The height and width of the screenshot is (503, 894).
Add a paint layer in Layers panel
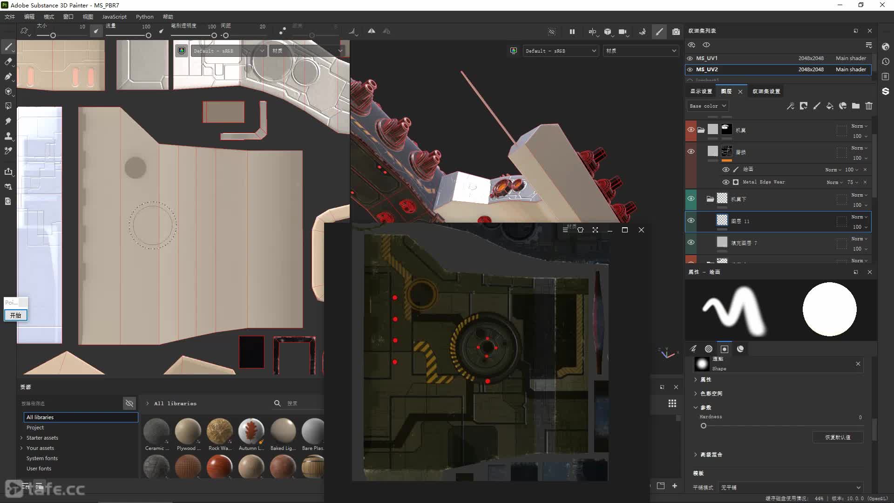coord(817,106)
